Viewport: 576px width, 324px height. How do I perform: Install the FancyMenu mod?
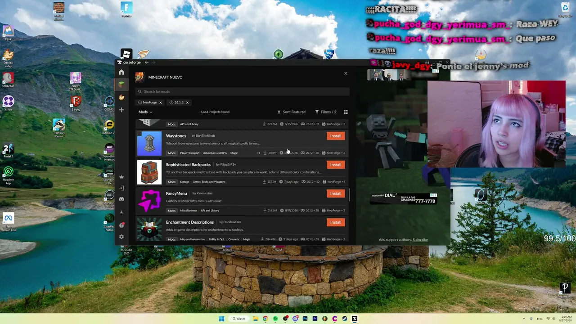coord(336,193)
